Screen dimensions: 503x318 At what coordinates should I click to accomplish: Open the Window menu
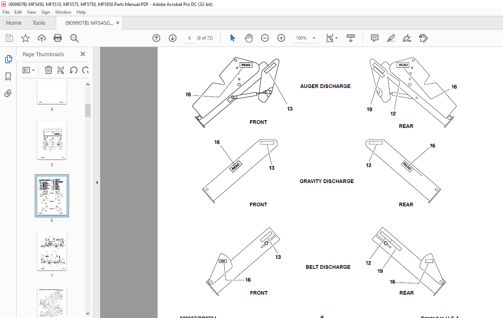pyautogui.click(x=63, y=12)
